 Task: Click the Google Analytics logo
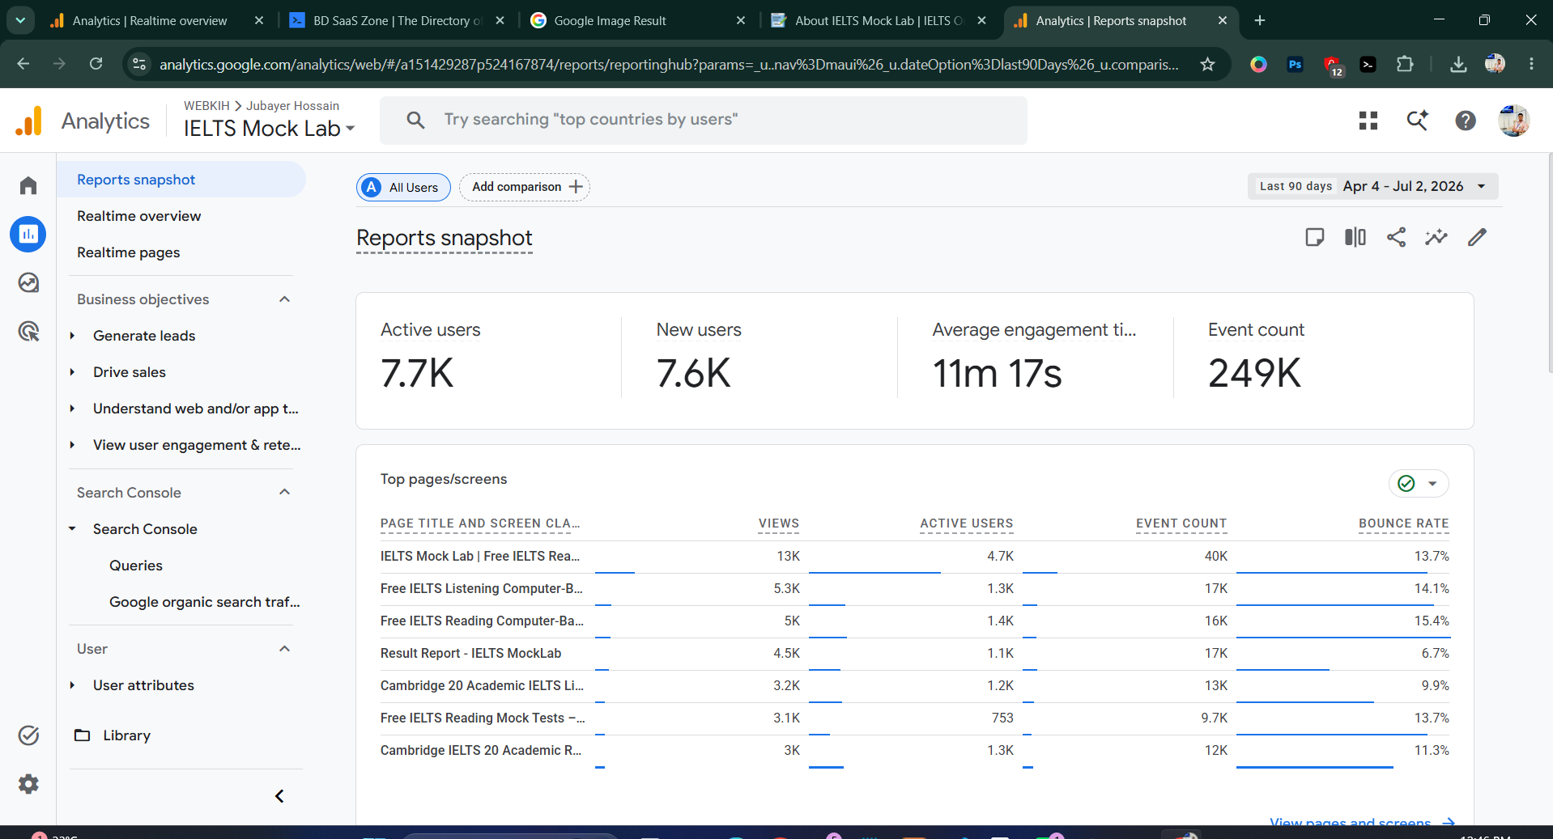point(29,121)
